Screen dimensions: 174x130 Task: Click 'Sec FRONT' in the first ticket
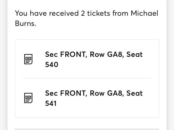pyautogui.click(x=65, y=54)
